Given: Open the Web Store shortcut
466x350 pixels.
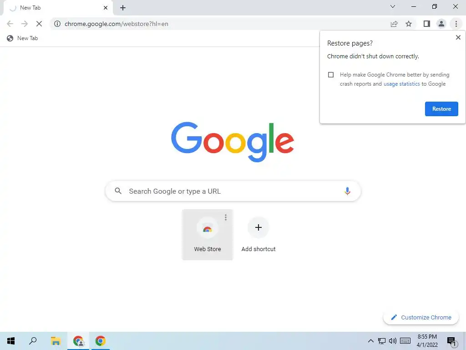Looking at the screenshot, I should (x=208, y=235).
